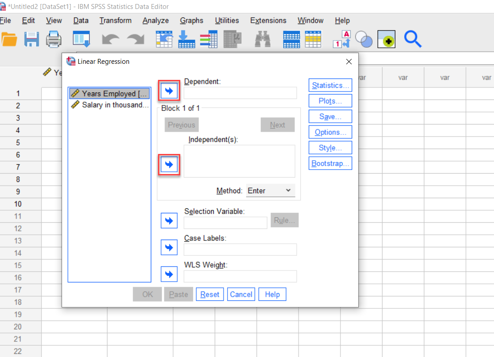Open Bootstrap... button
This screenshot has width=494, height=357.
(x=330, y=163)
